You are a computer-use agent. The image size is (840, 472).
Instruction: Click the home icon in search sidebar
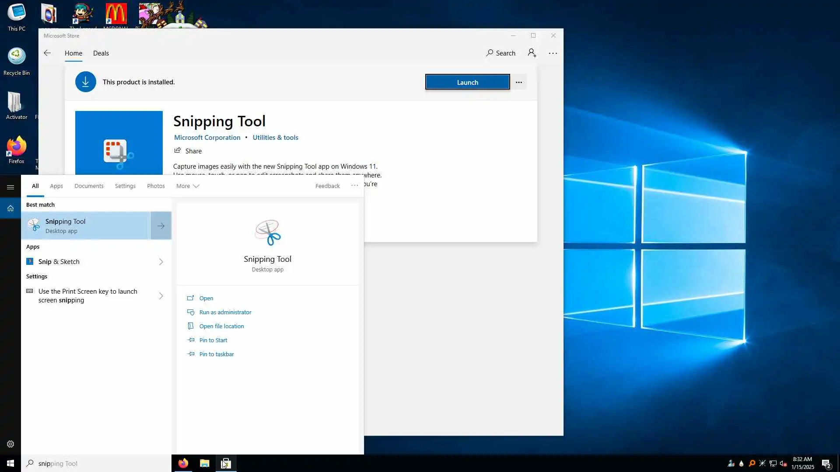click(x=10, y=208)
